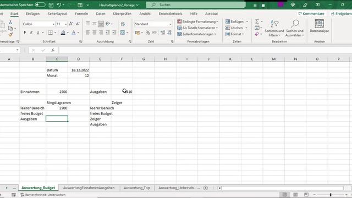Align text to the middle
Screen dimensions: 352x198
point(95,24)
